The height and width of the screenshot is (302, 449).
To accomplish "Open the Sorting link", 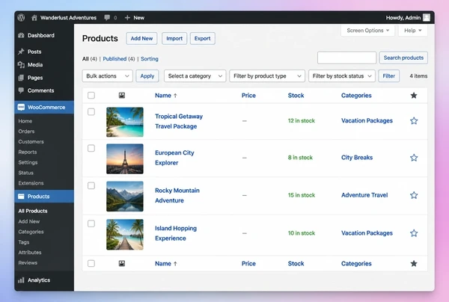I will (150, 59).
